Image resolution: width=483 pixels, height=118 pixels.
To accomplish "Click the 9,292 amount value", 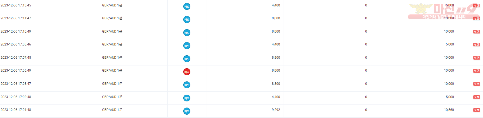I will [276, 110].
